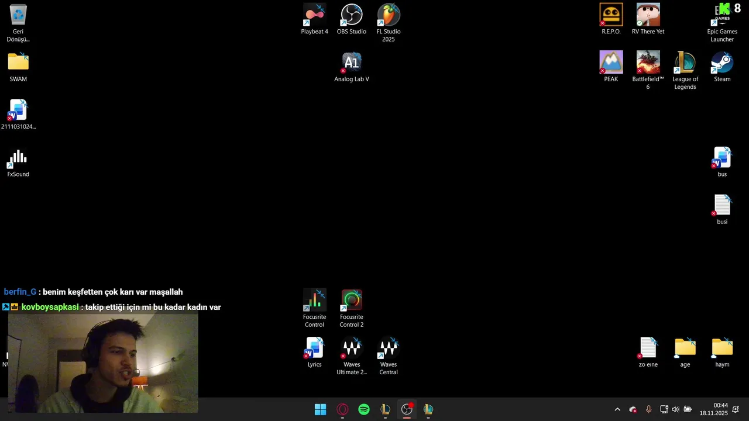Switch to Spotify in the taskbar
Image resolution: width=749 pixels, height=421 pixels.
click(x=364, y=409)
